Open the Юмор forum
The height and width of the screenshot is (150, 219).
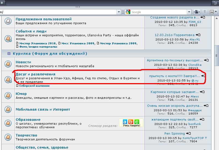[21, 94]
